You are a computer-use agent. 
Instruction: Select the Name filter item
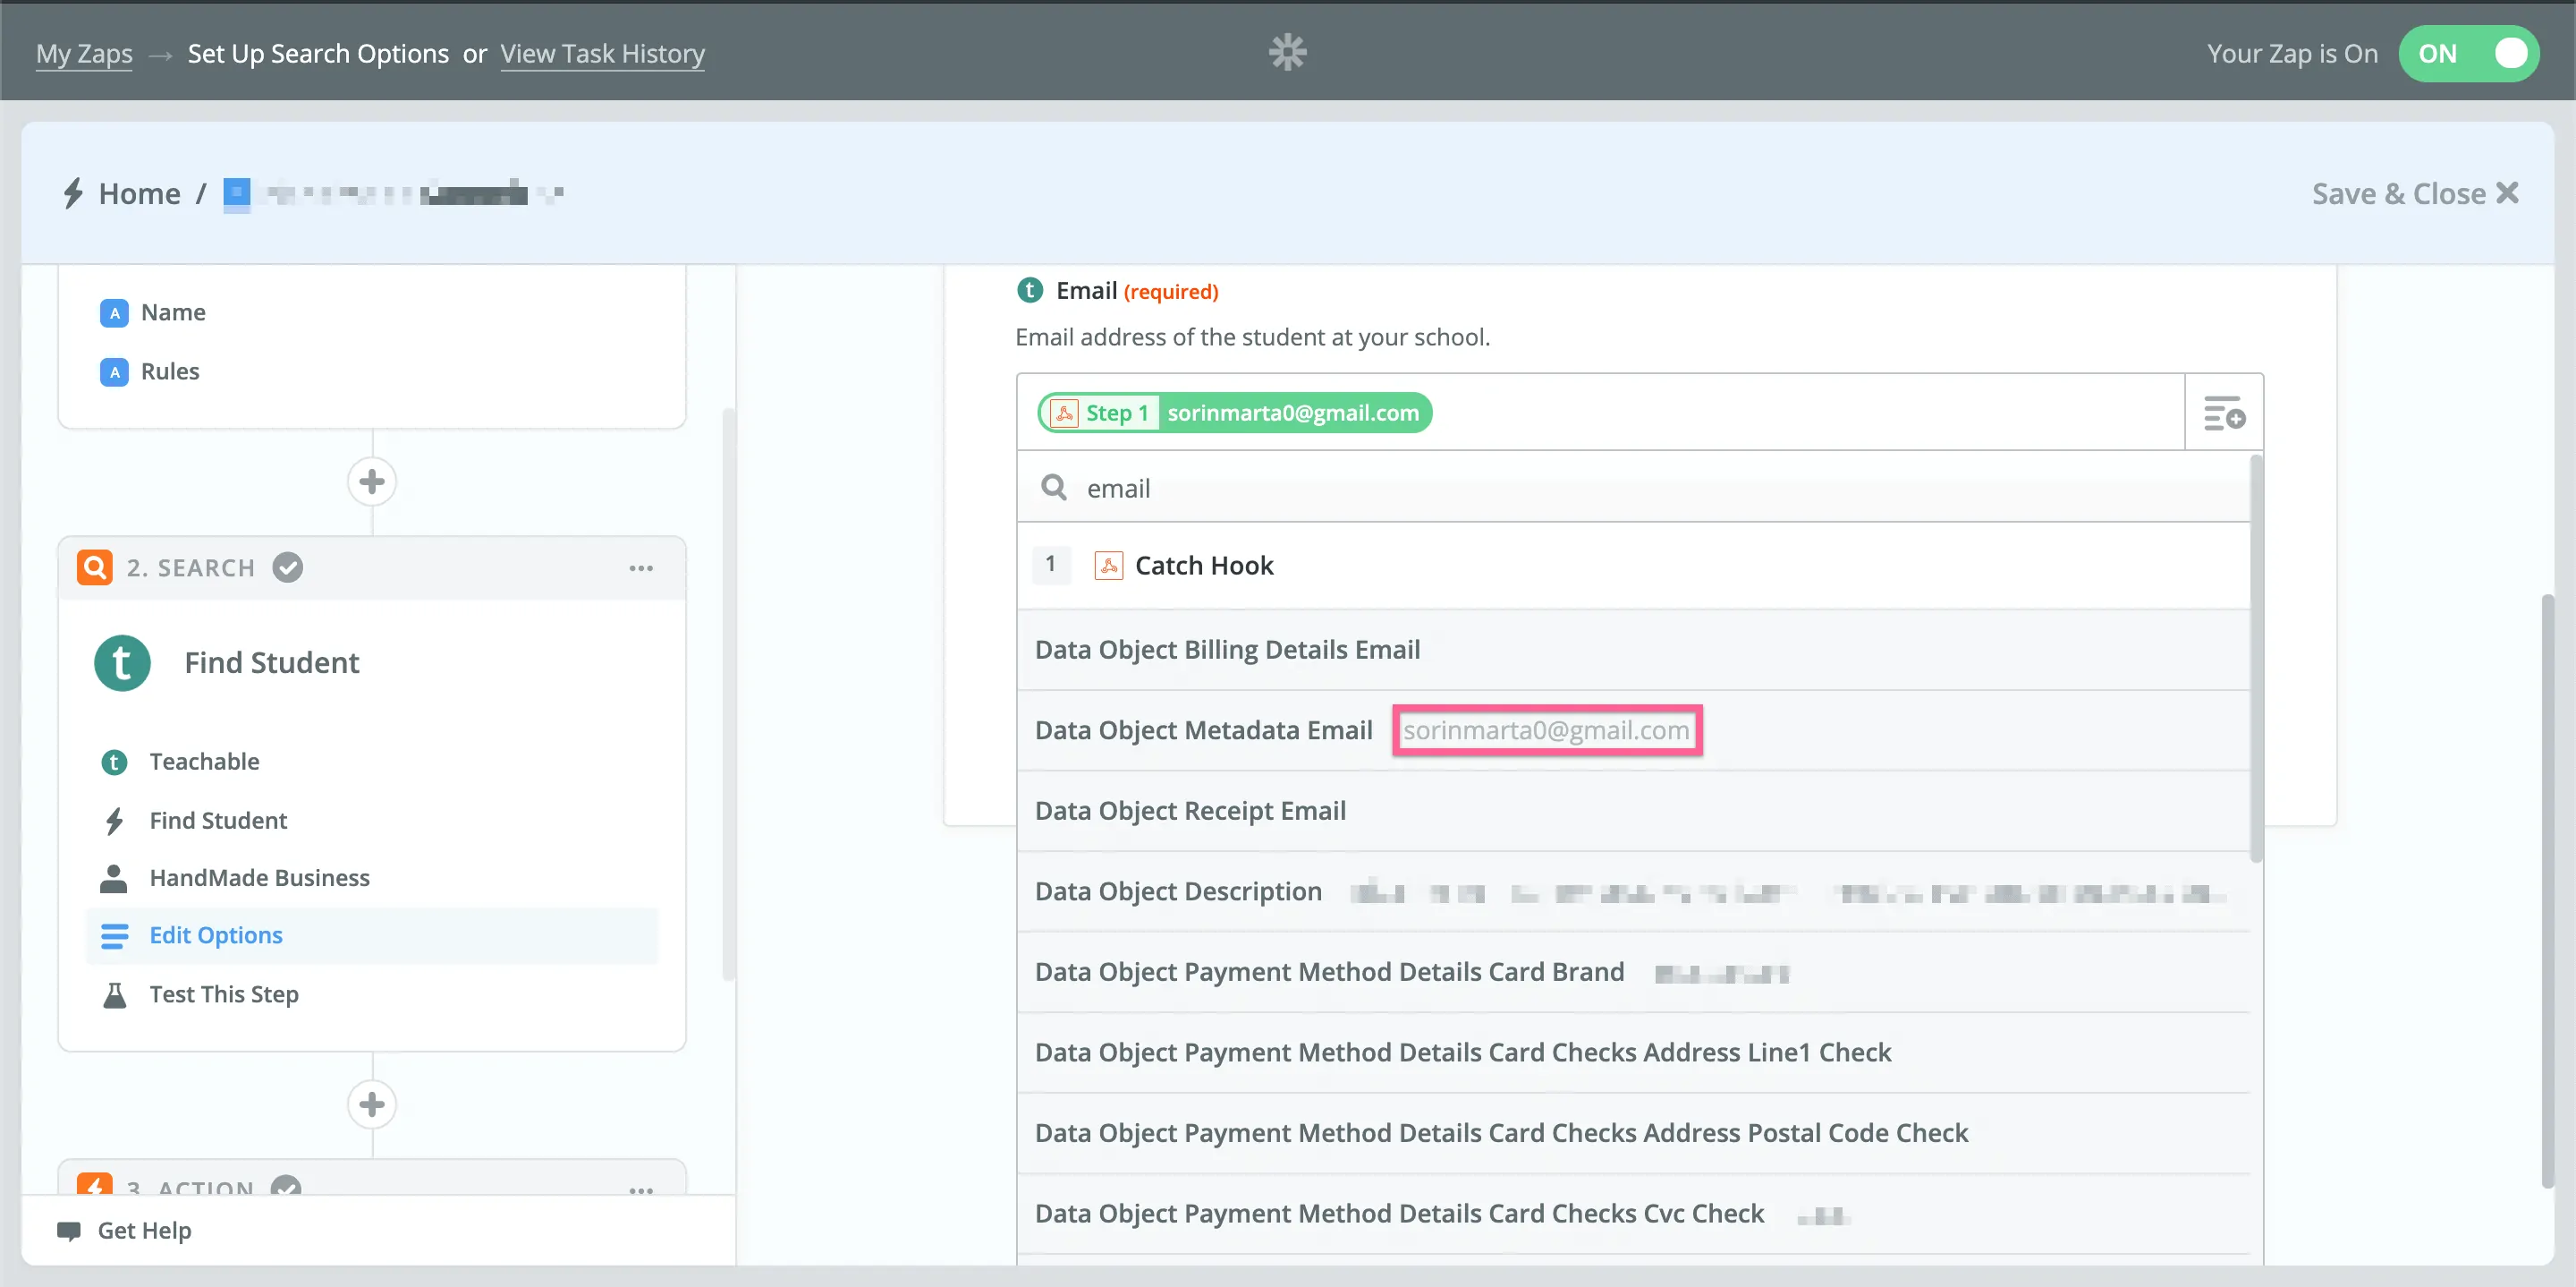173,312
